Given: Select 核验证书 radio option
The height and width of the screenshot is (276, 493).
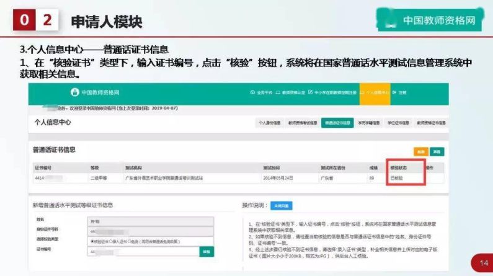Looking at the screenshot, I should point(92,241).
